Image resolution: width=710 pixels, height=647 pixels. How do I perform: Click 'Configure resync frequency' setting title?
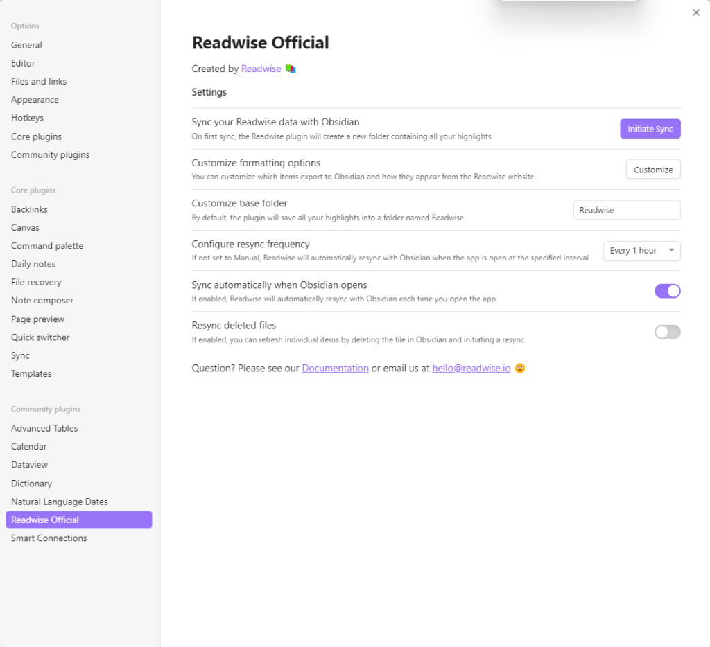250,245
